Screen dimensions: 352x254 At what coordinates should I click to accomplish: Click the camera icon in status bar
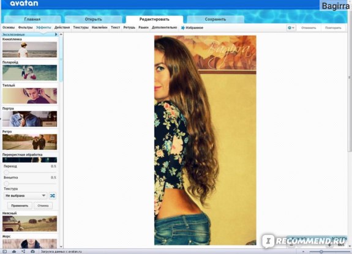[32, 252]
